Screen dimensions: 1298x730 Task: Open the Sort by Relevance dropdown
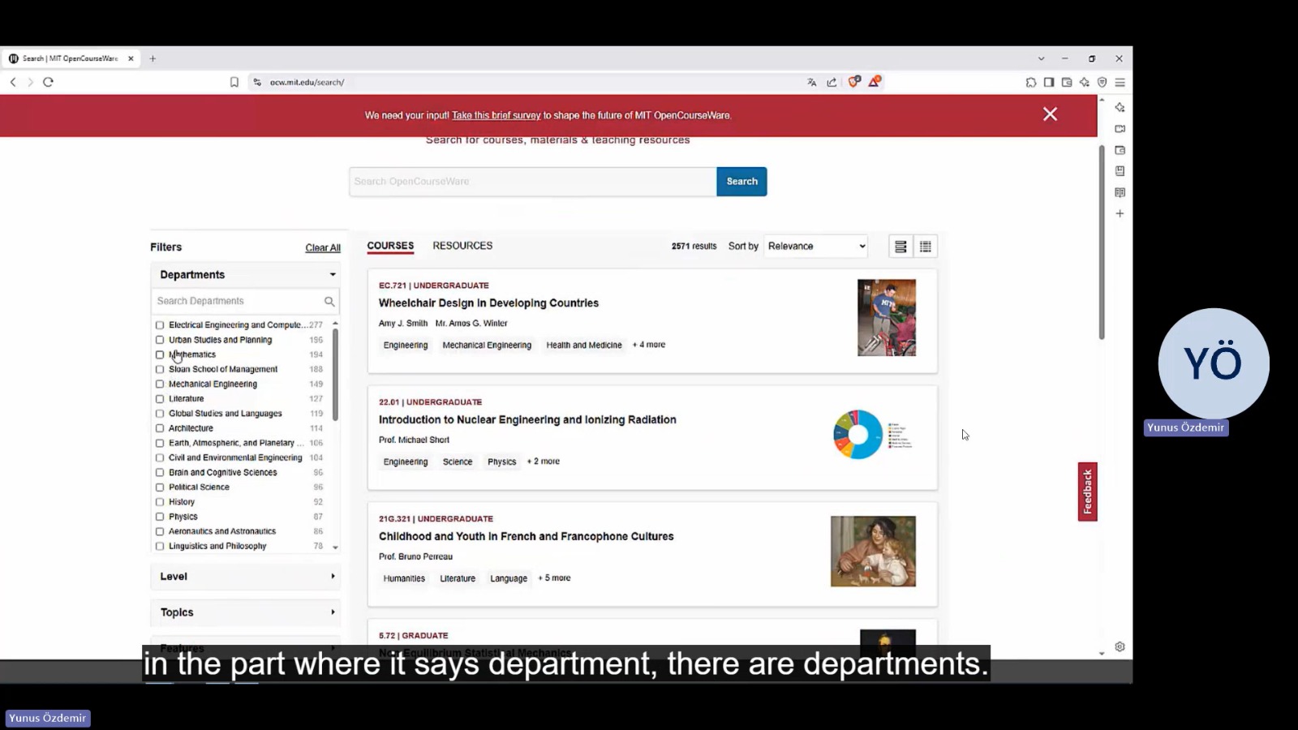coord(816,247)
